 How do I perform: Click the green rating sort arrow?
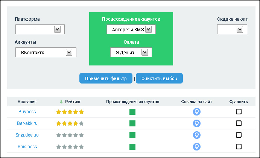tap(61, 102)
